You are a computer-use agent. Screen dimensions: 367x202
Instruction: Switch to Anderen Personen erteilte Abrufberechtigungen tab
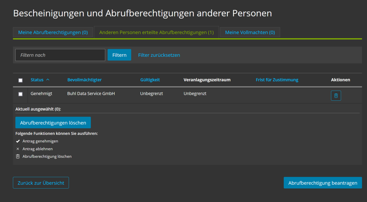[x=157, y=32]
